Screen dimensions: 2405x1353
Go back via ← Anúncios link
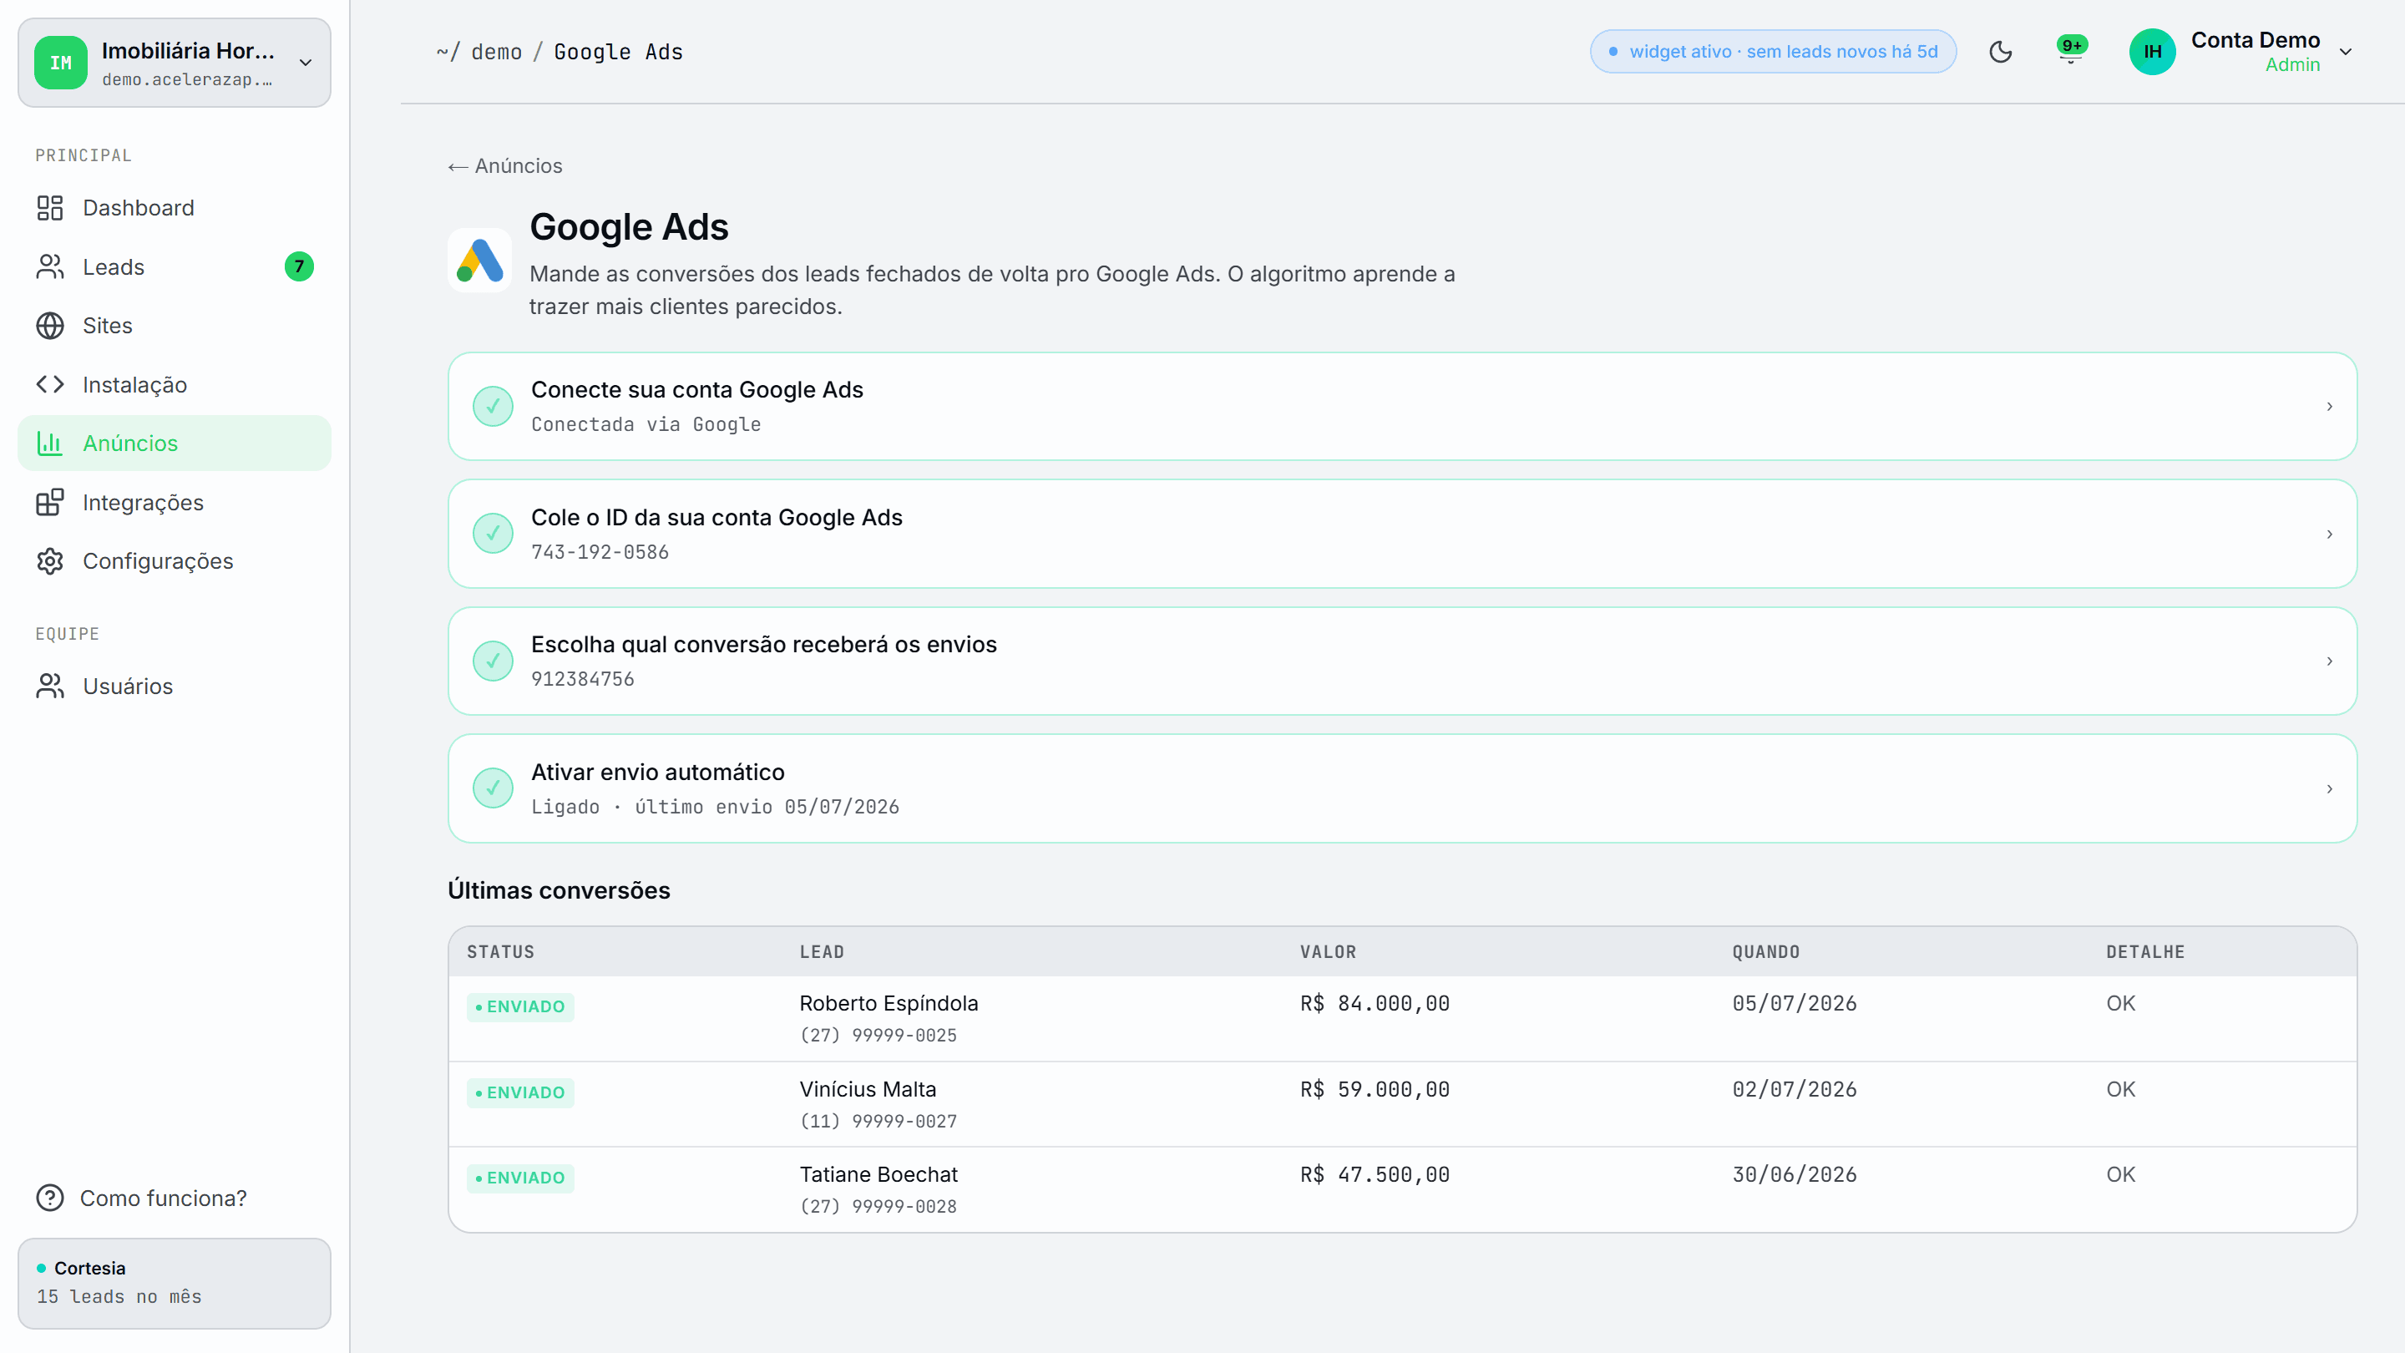[x=505, y=166]
